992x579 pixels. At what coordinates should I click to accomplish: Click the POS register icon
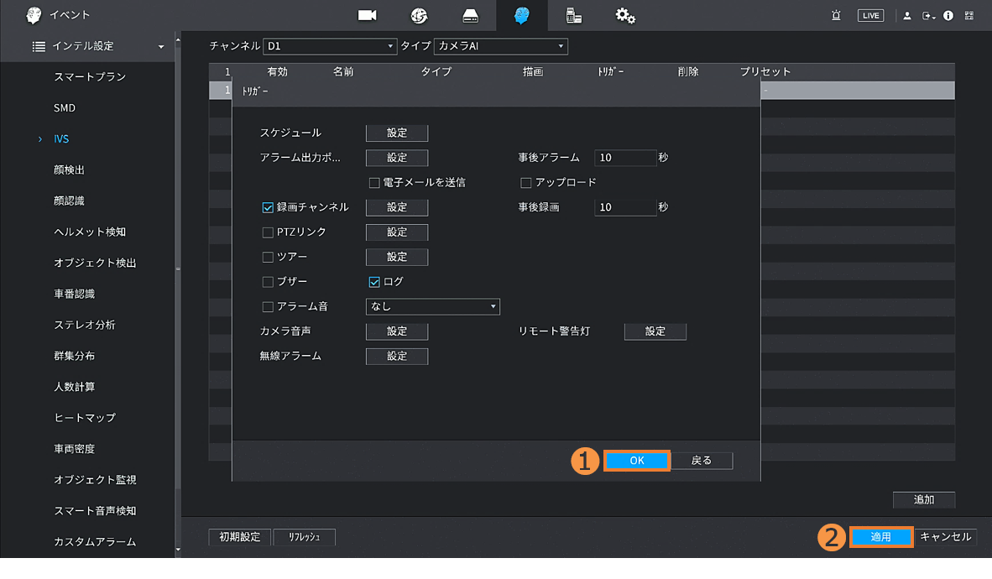pos(574,15)
